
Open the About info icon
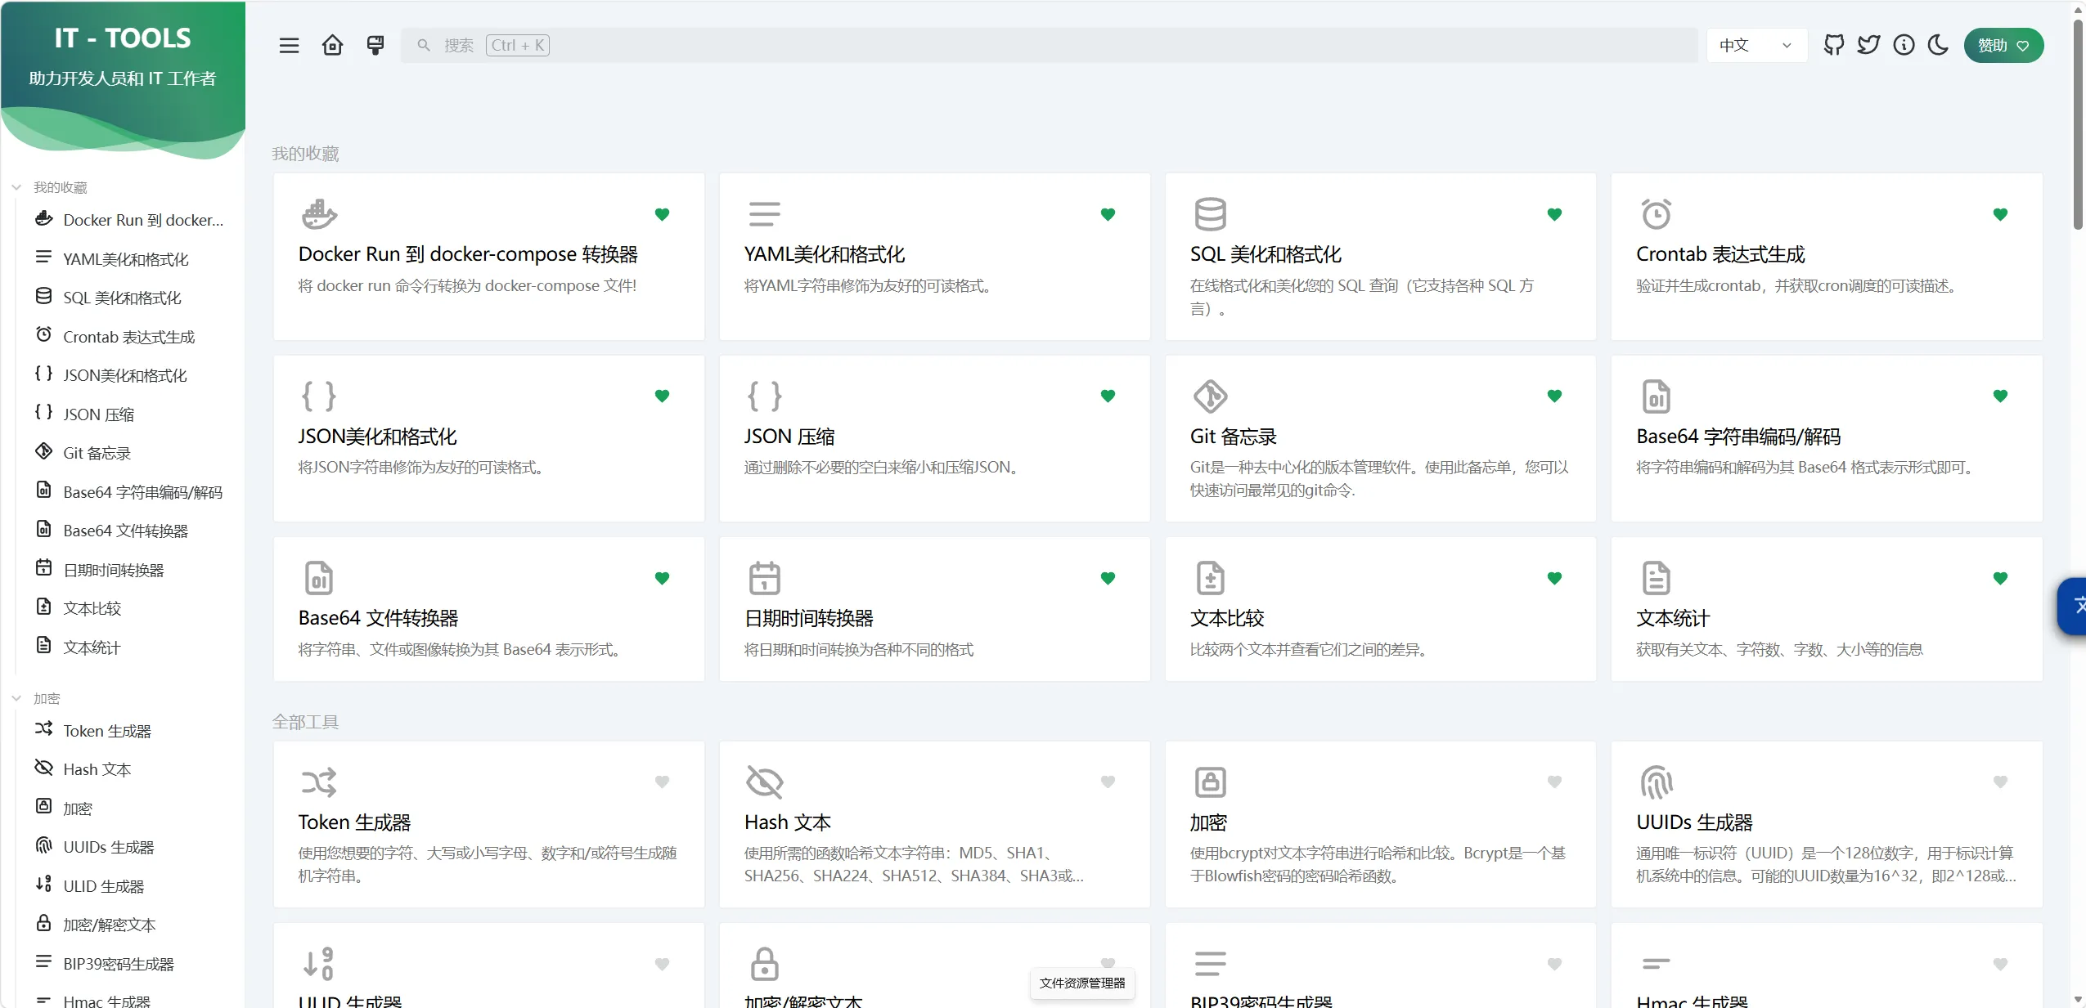click(x=1904, y=45)
